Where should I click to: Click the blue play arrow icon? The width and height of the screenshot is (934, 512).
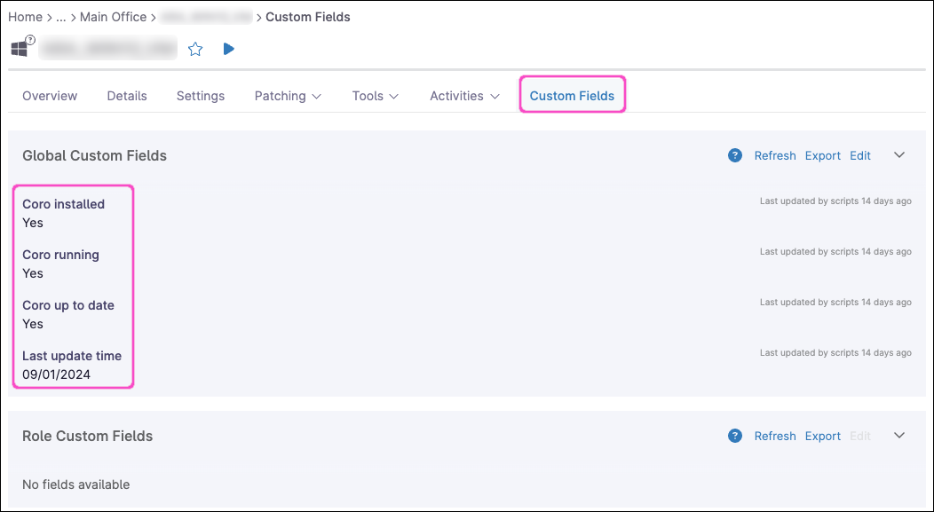228,49
